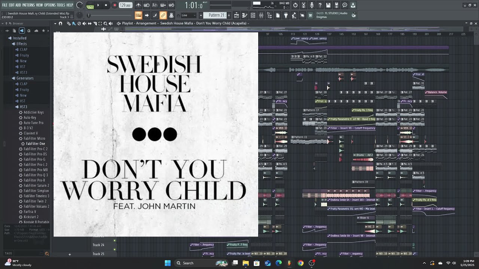Open the plugin picker plug icon
Image resolution: width=479 pixels, height=269 pixels.
tap(286, 15)
